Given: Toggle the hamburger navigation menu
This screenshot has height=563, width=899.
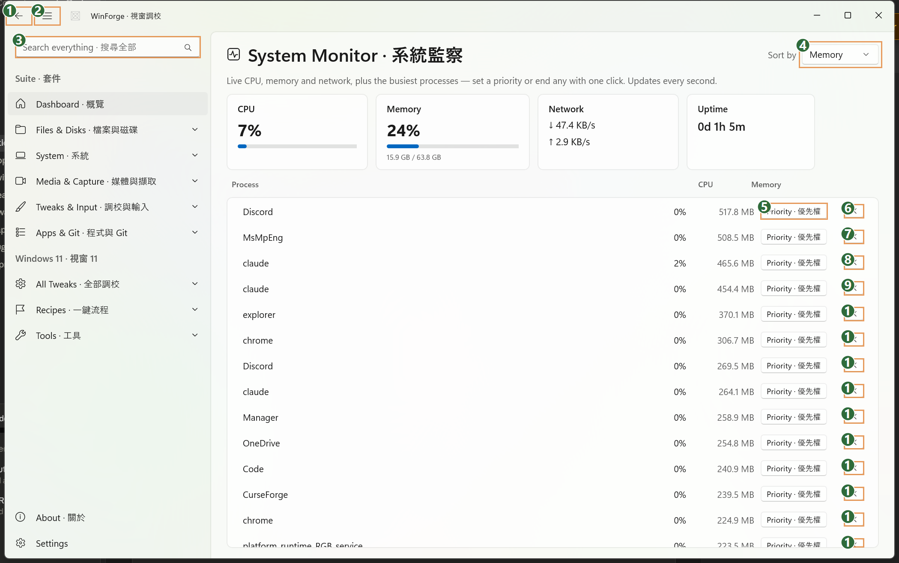Looking at the screenshot, I should click(x=47, y=16).
